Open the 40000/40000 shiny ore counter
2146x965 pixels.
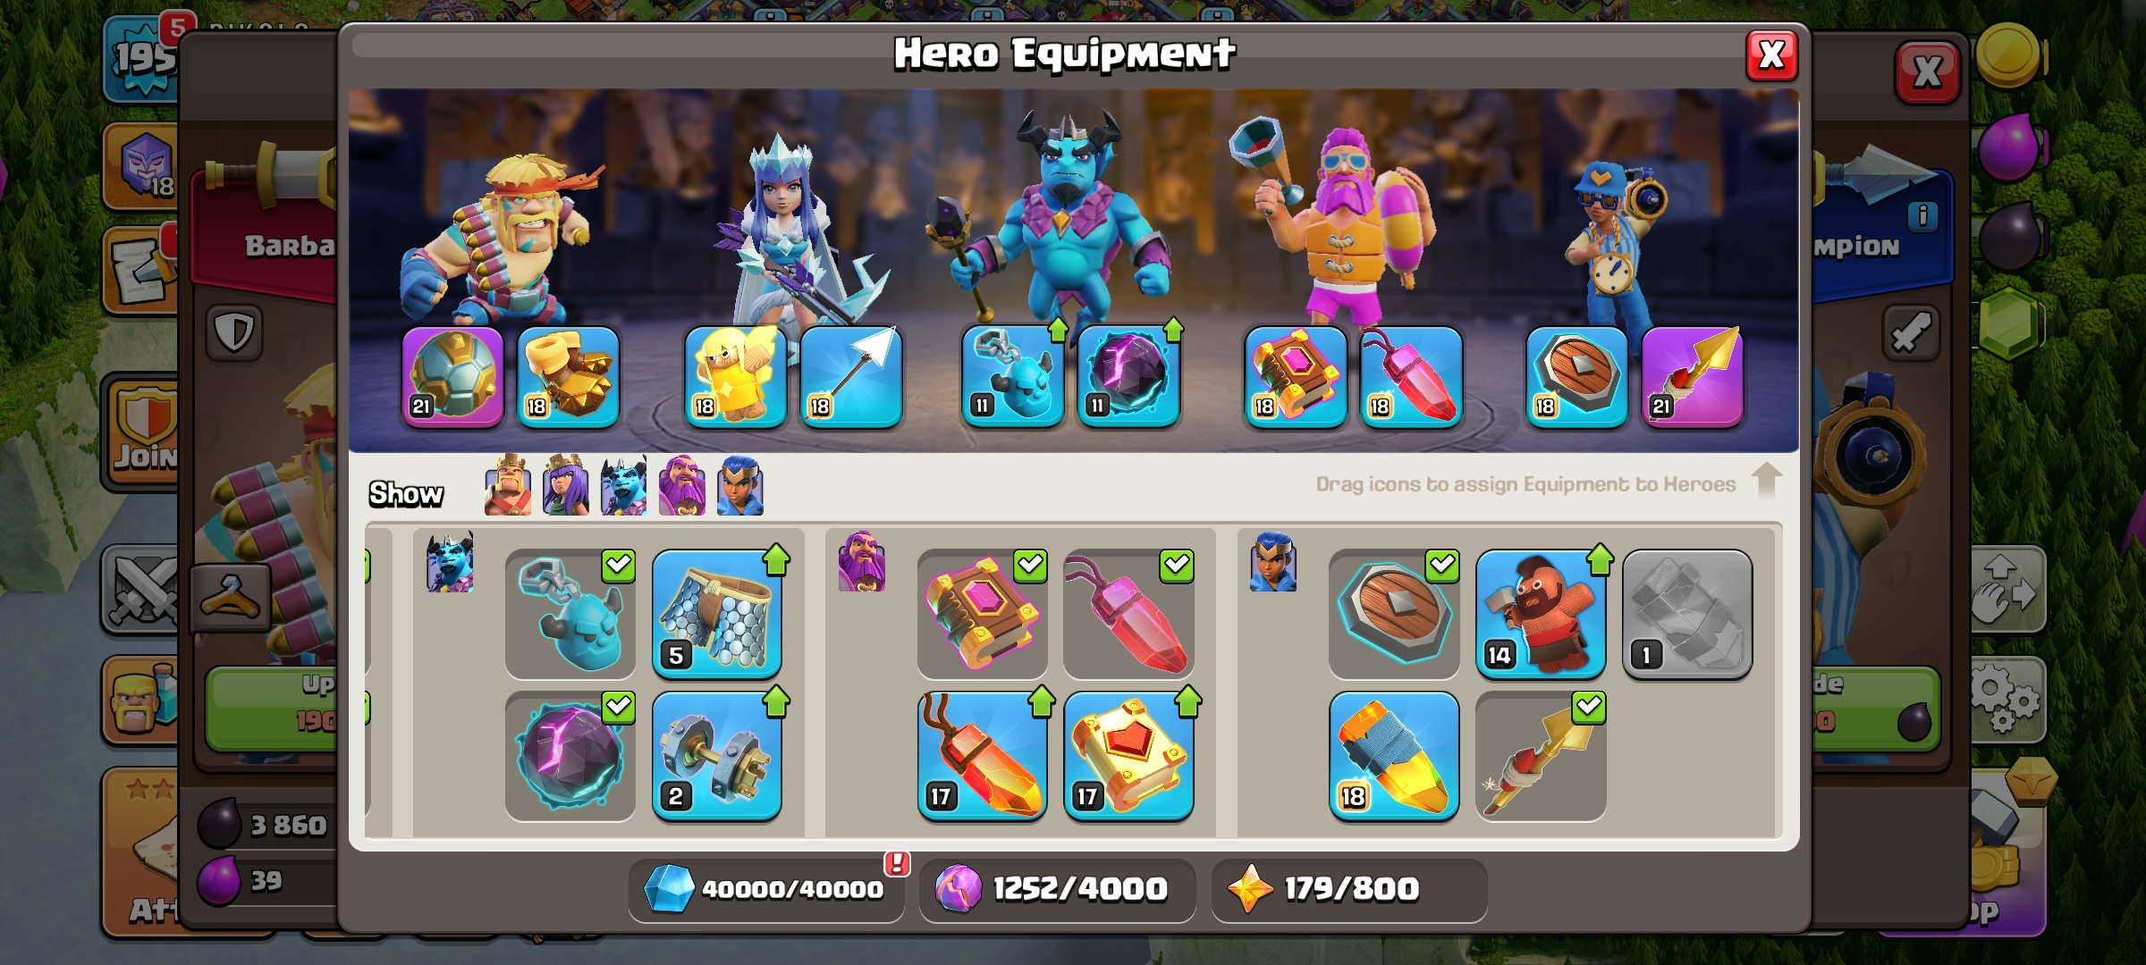pos(767,889)
